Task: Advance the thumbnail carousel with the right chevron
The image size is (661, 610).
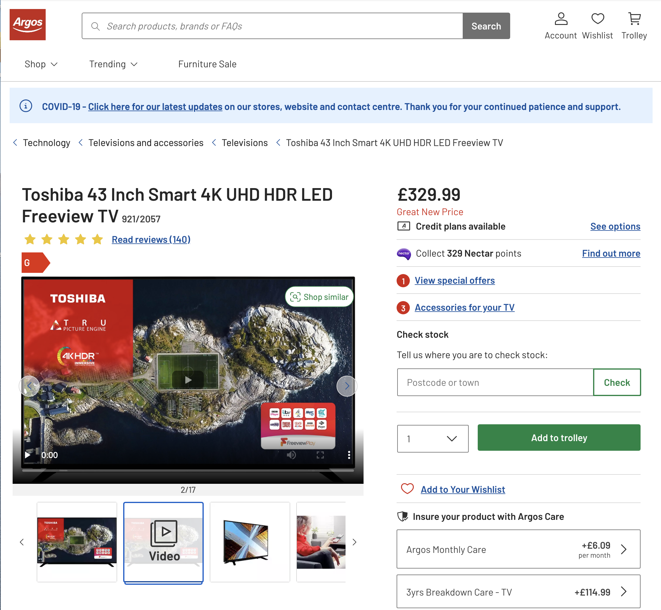Action: tap(355, 542)
